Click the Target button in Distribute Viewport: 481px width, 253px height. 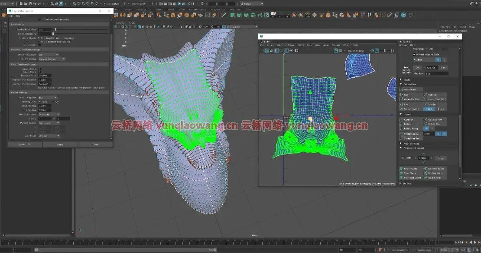click(441, 158)
